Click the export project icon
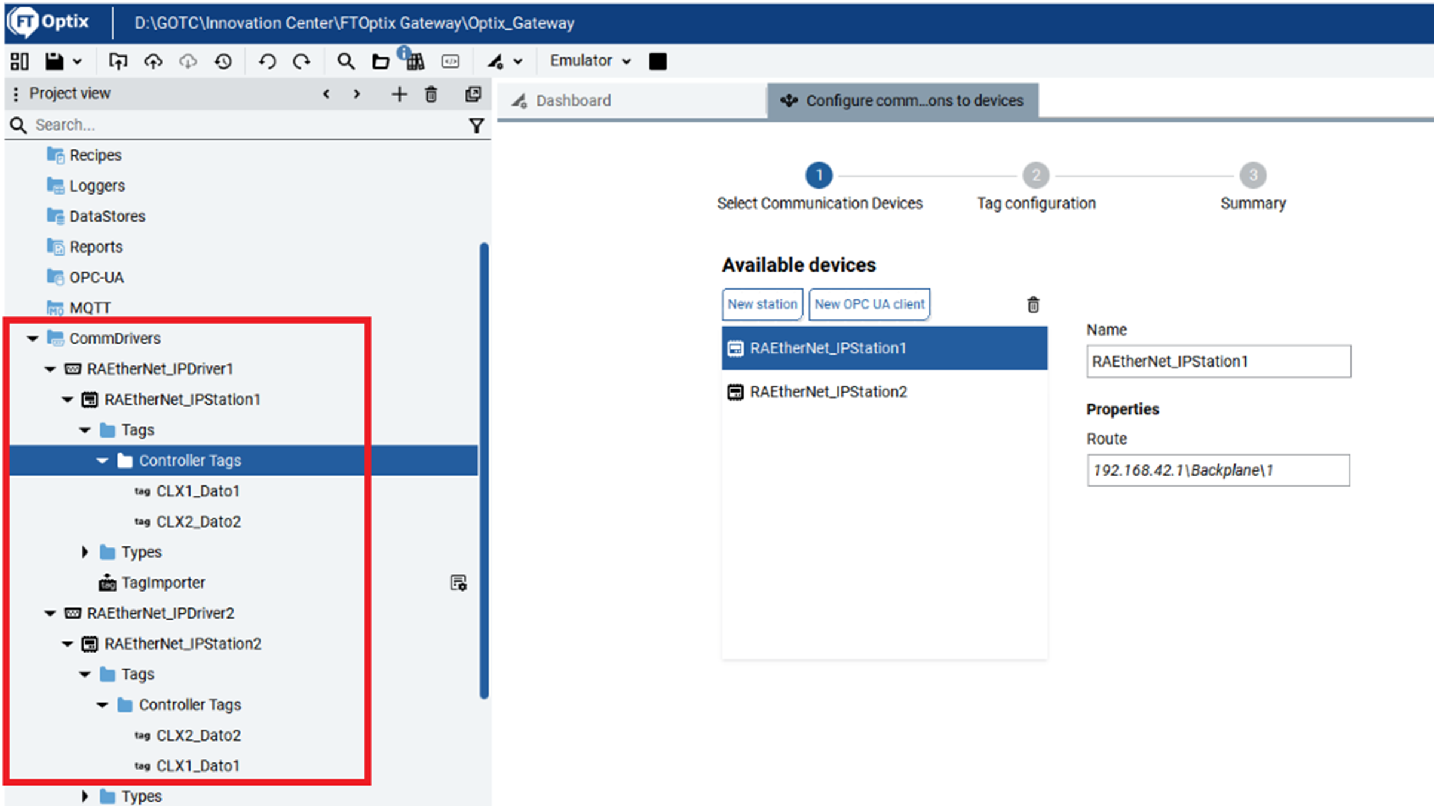The height and width of the screenshot is (806, 1434). [118, 61]
